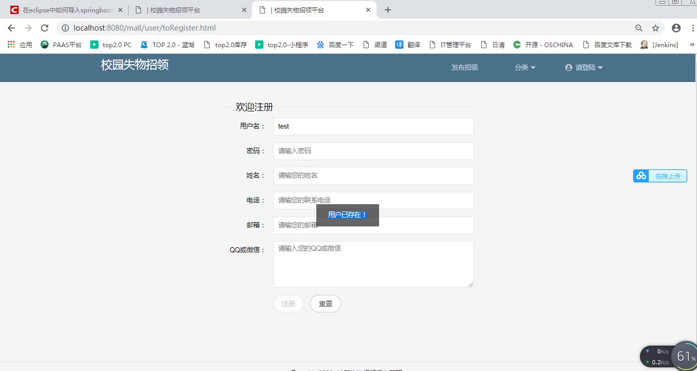Open the TOP 2.0 - 蓝湖 bookmark
Screen dimensions: 697x371
[167, 45]
